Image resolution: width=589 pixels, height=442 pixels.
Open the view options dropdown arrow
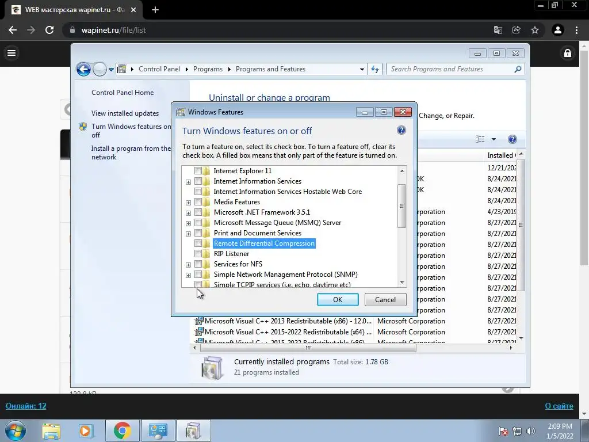pos(494,139)
